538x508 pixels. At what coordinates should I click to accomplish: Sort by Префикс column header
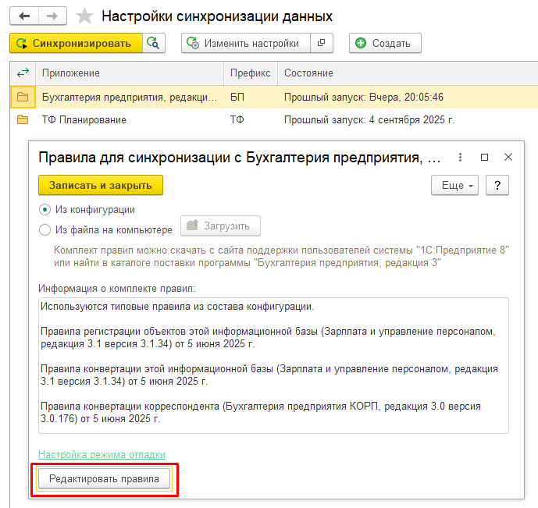(x=251, y=73)
